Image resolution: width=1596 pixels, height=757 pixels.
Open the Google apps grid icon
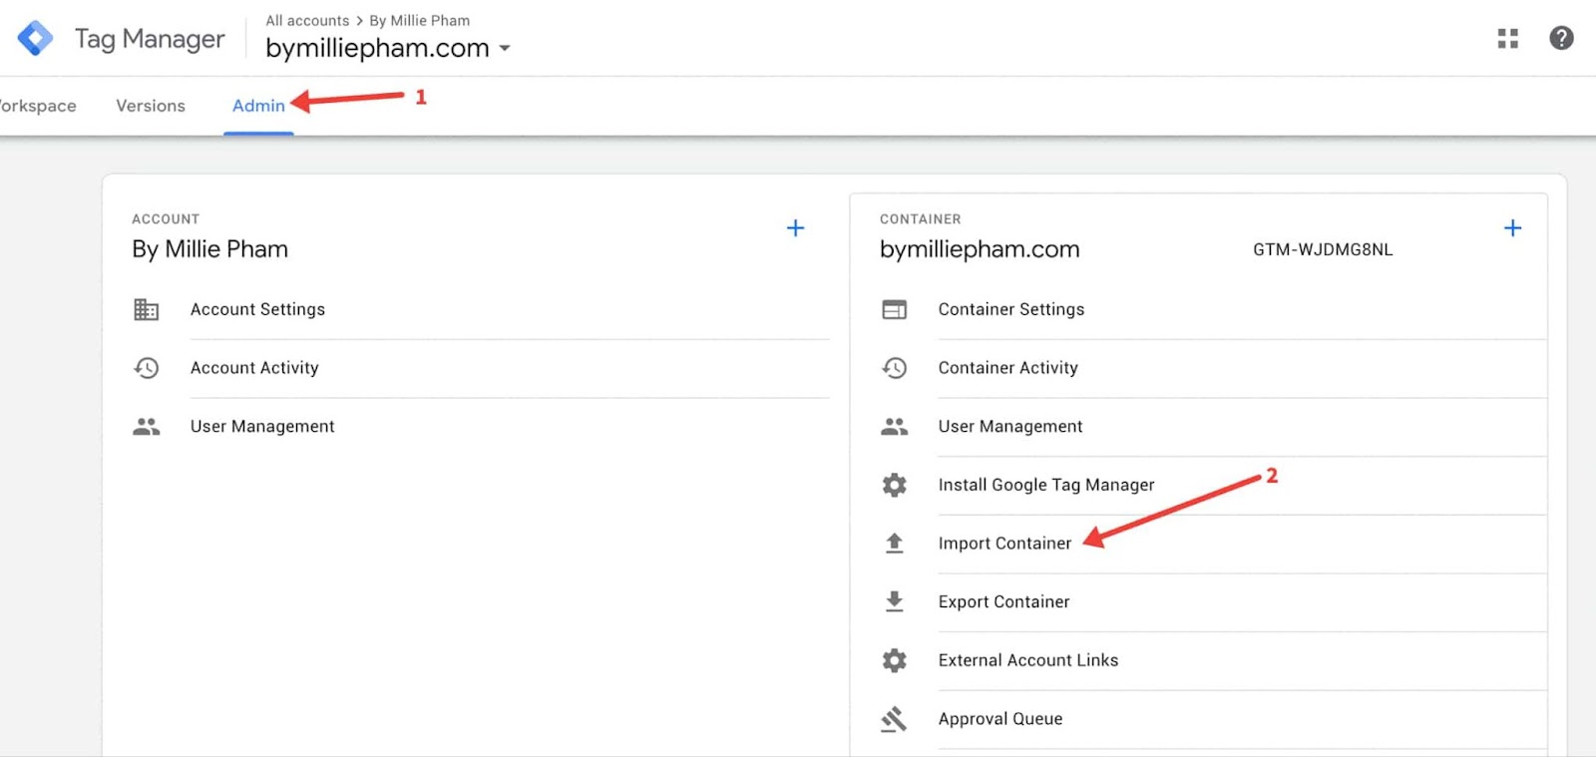(x=1507, y=38)
